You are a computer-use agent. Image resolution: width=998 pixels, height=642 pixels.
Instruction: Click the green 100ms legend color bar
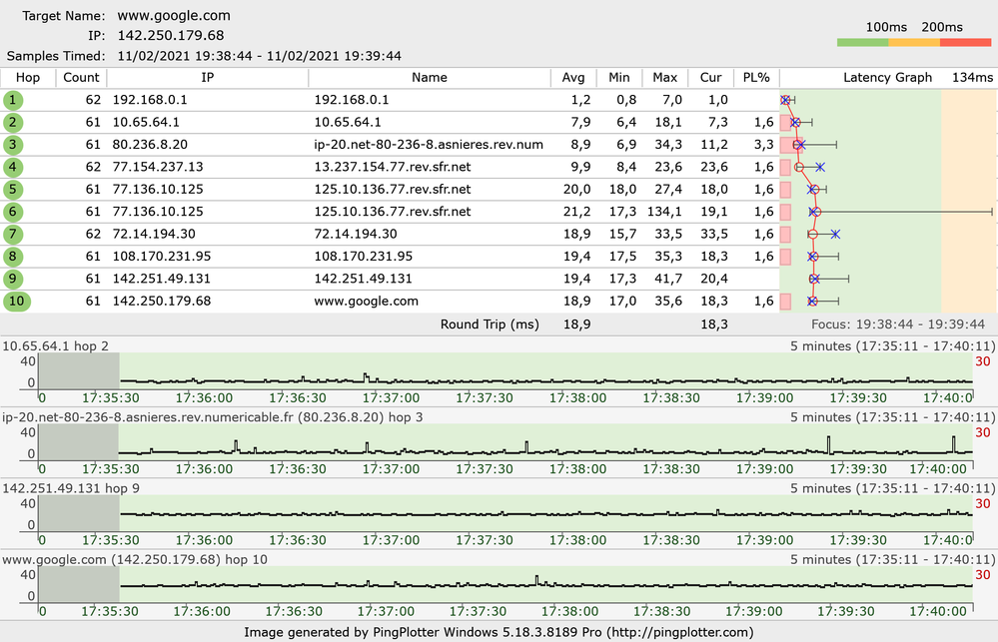[863, 43]
